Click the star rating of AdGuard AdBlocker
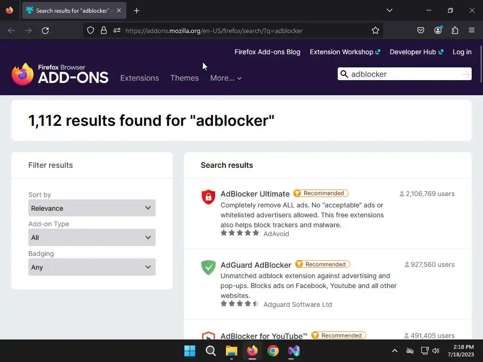Viewport: 483px width, 362px height. 240,304
